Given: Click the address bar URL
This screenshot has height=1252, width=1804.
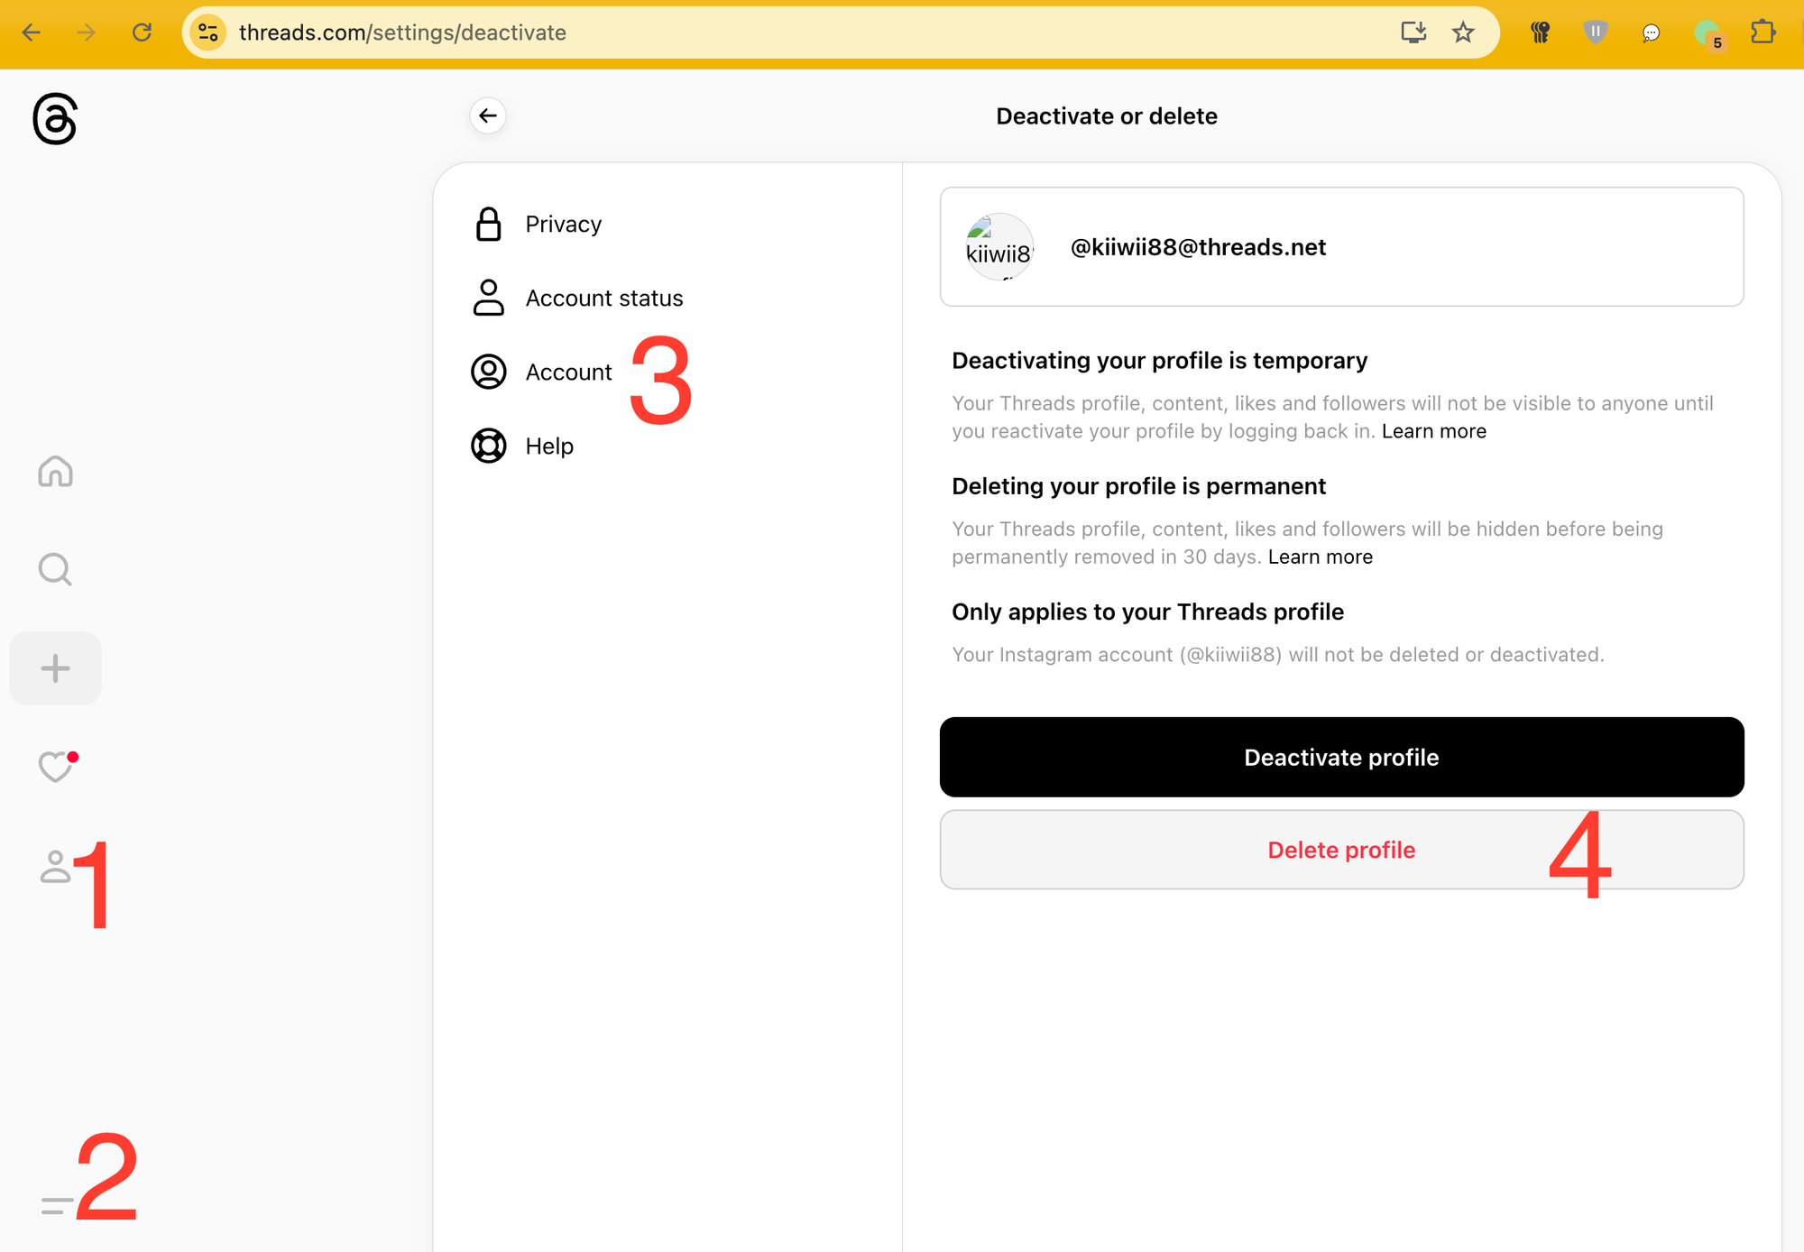Looking at the screenshot, I should point(402,32).
